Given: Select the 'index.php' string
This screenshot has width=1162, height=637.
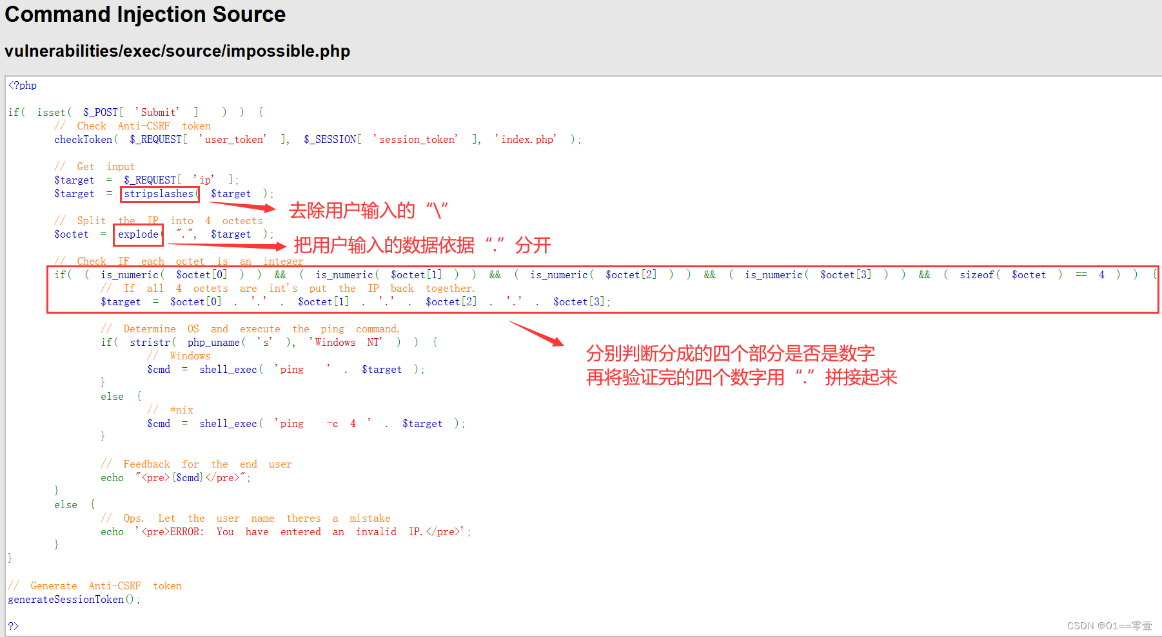Looking at the screenshot, I should click(526, 140).
